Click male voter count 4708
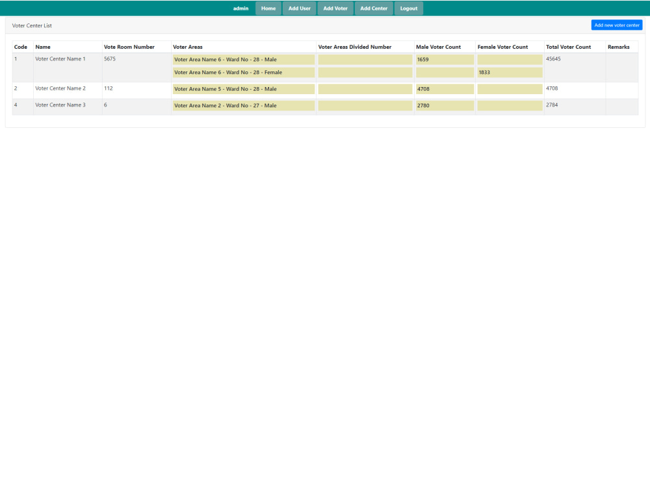 click(445, 89)
